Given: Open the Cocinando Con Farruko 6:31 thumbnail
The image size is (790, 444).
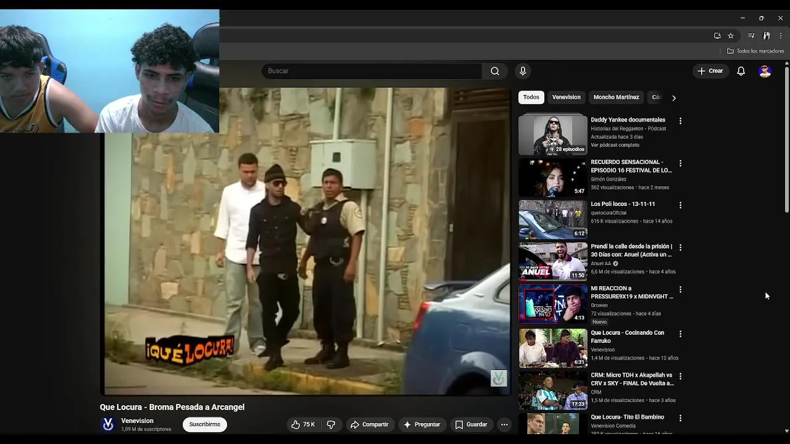Looking at the screenshot, I should [553, 348].
